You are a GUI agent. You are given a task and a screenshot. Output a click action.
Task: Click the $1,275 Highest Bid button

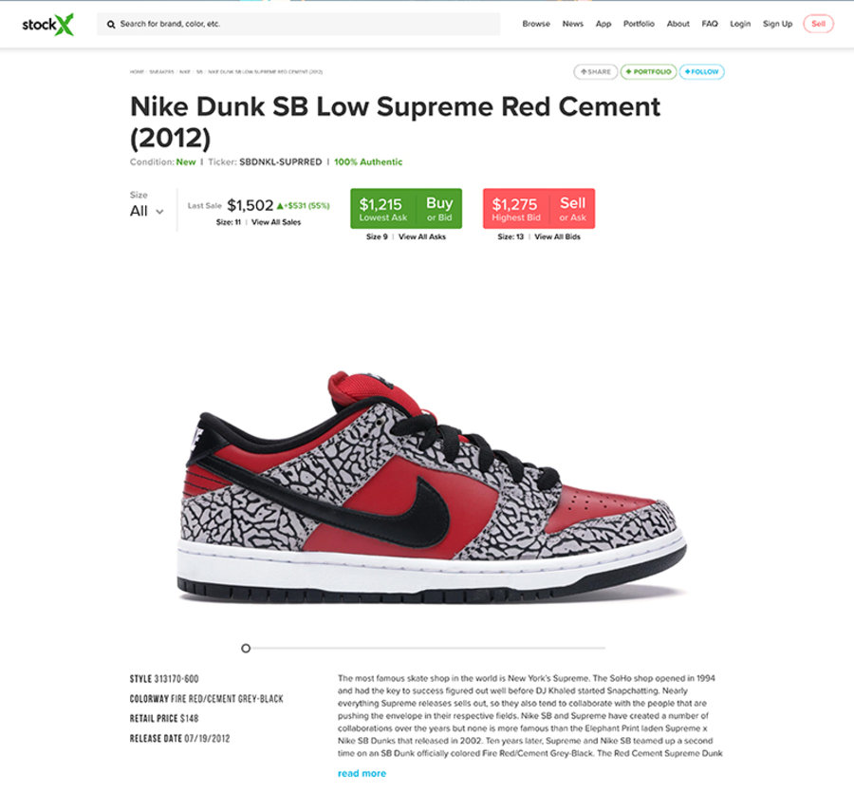(516, 208)
